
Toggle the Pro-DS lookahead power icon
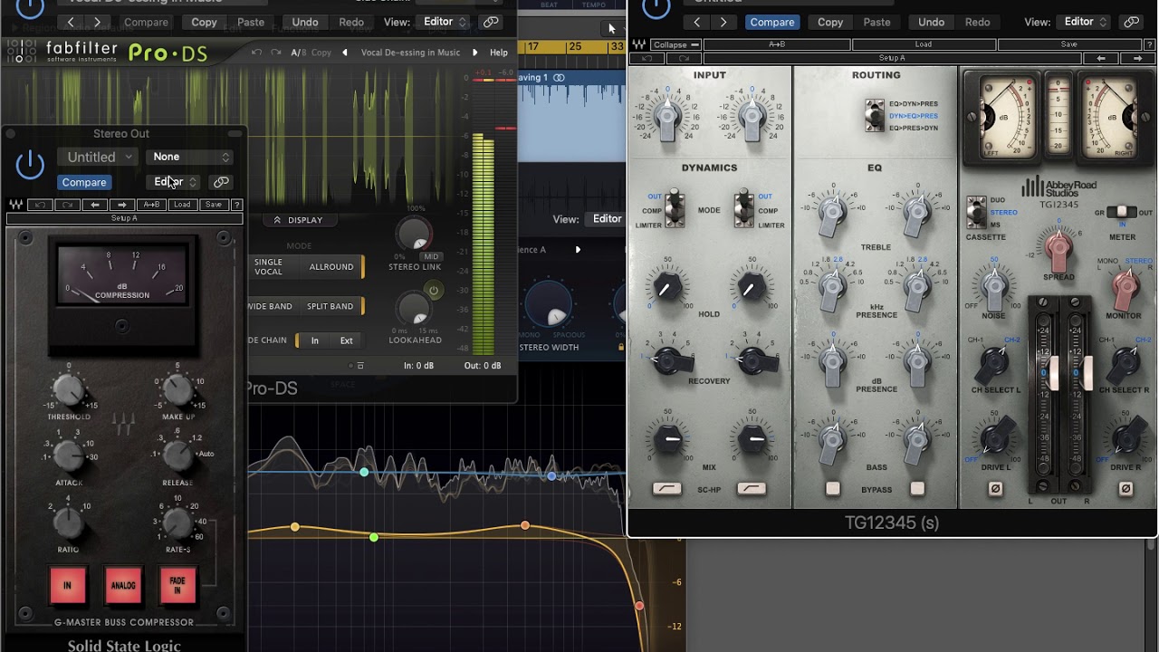[x=434, y=292]
